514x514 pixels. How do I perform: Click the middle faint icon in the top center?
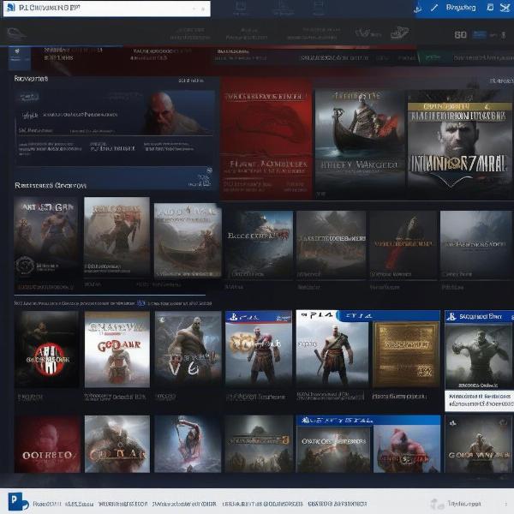tap(283, 9)
